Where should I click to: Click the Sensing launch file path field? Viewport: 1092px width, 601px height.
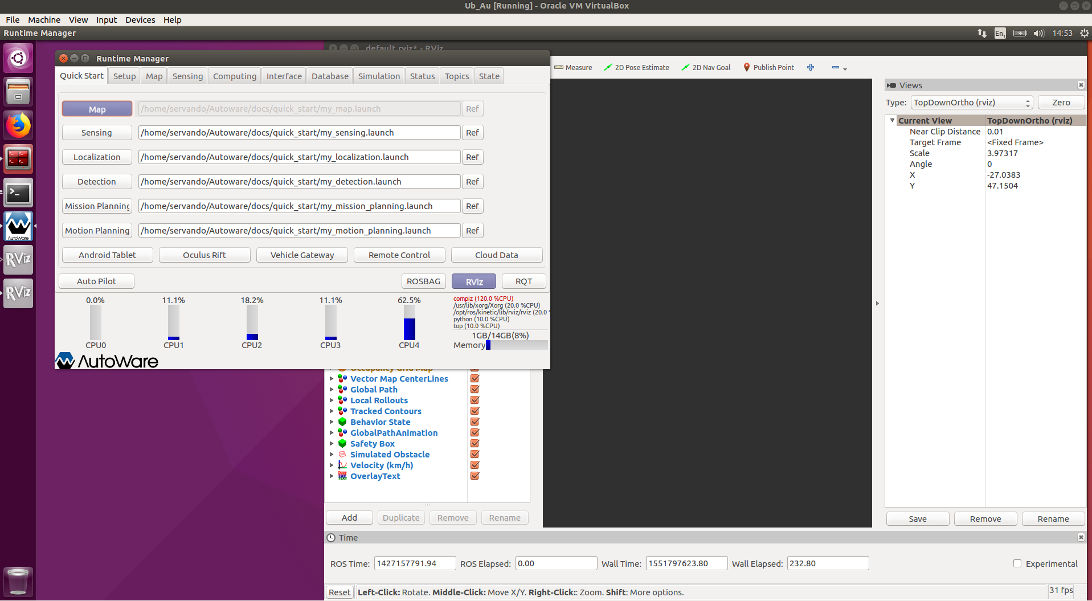coord(299,132)
